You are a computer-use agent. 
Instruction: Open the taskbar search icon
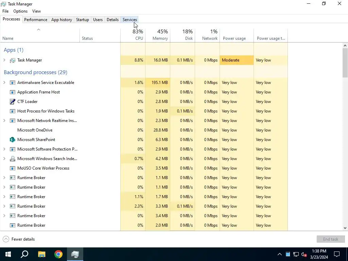(x=24, y=254)
